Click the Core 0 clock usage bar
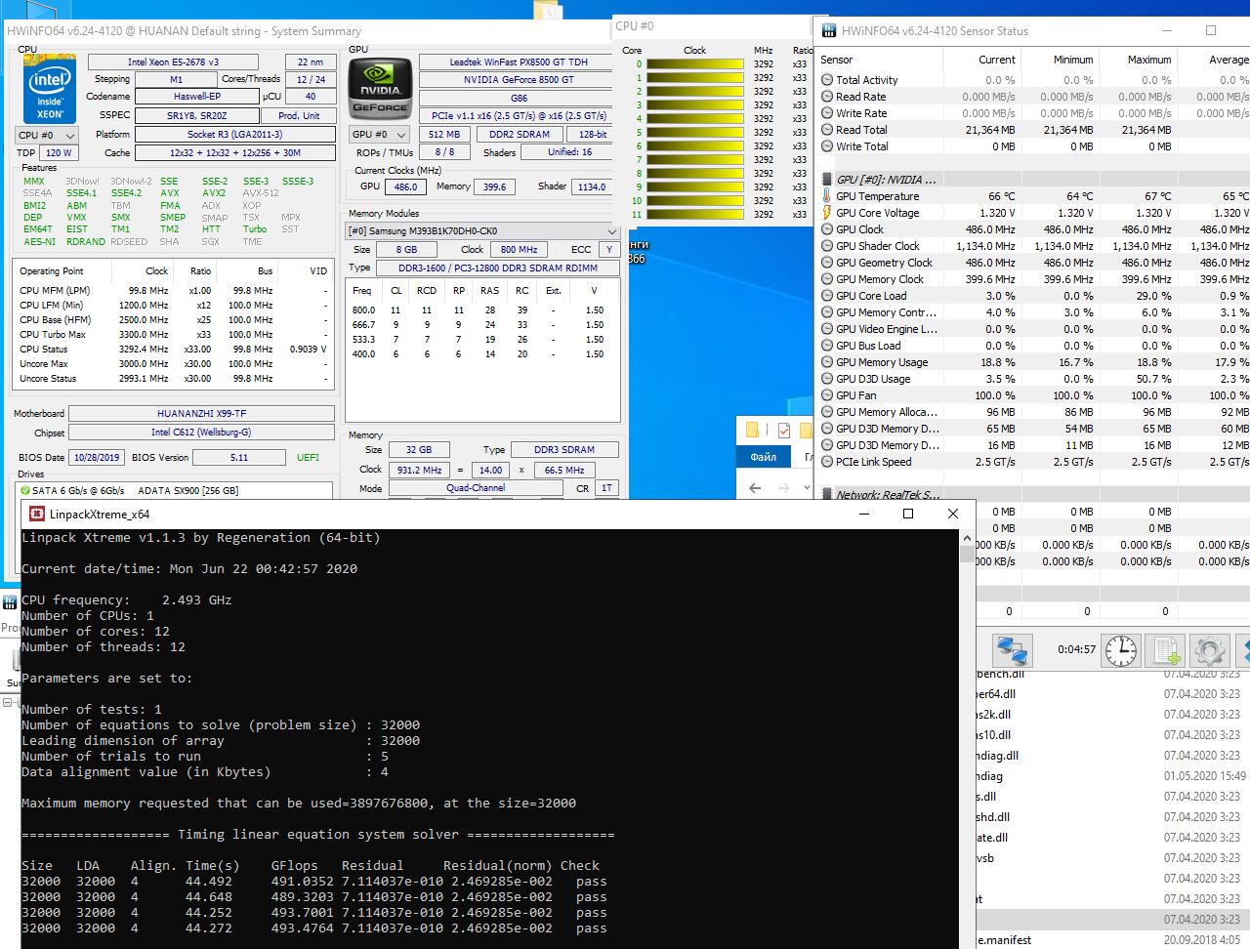Viewport: 1250px width, 949px height. pos(695,64)
